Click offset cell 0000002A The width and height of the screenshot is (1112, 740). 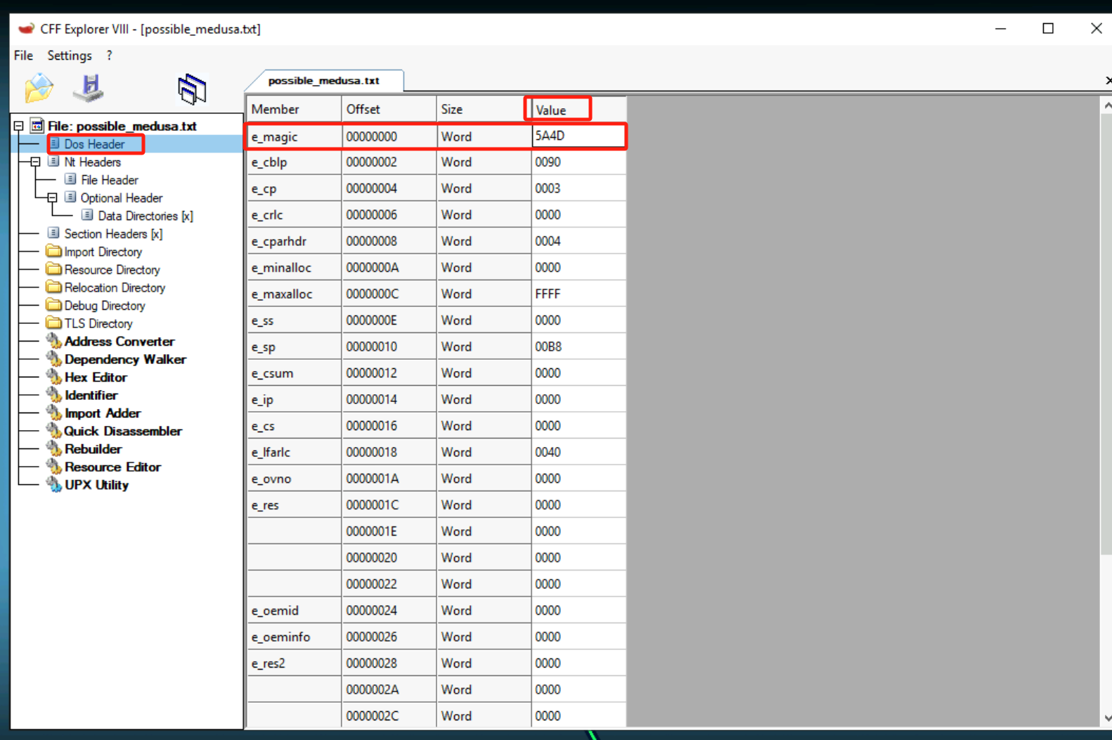pyautogui.click(x=389, y=689)
